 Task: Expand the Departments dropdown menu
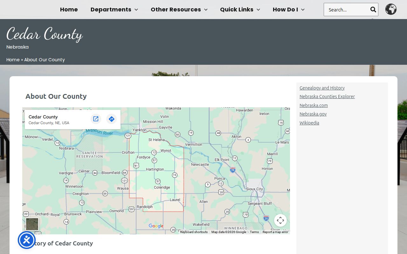pyautogui.click(x=114, y=10)
